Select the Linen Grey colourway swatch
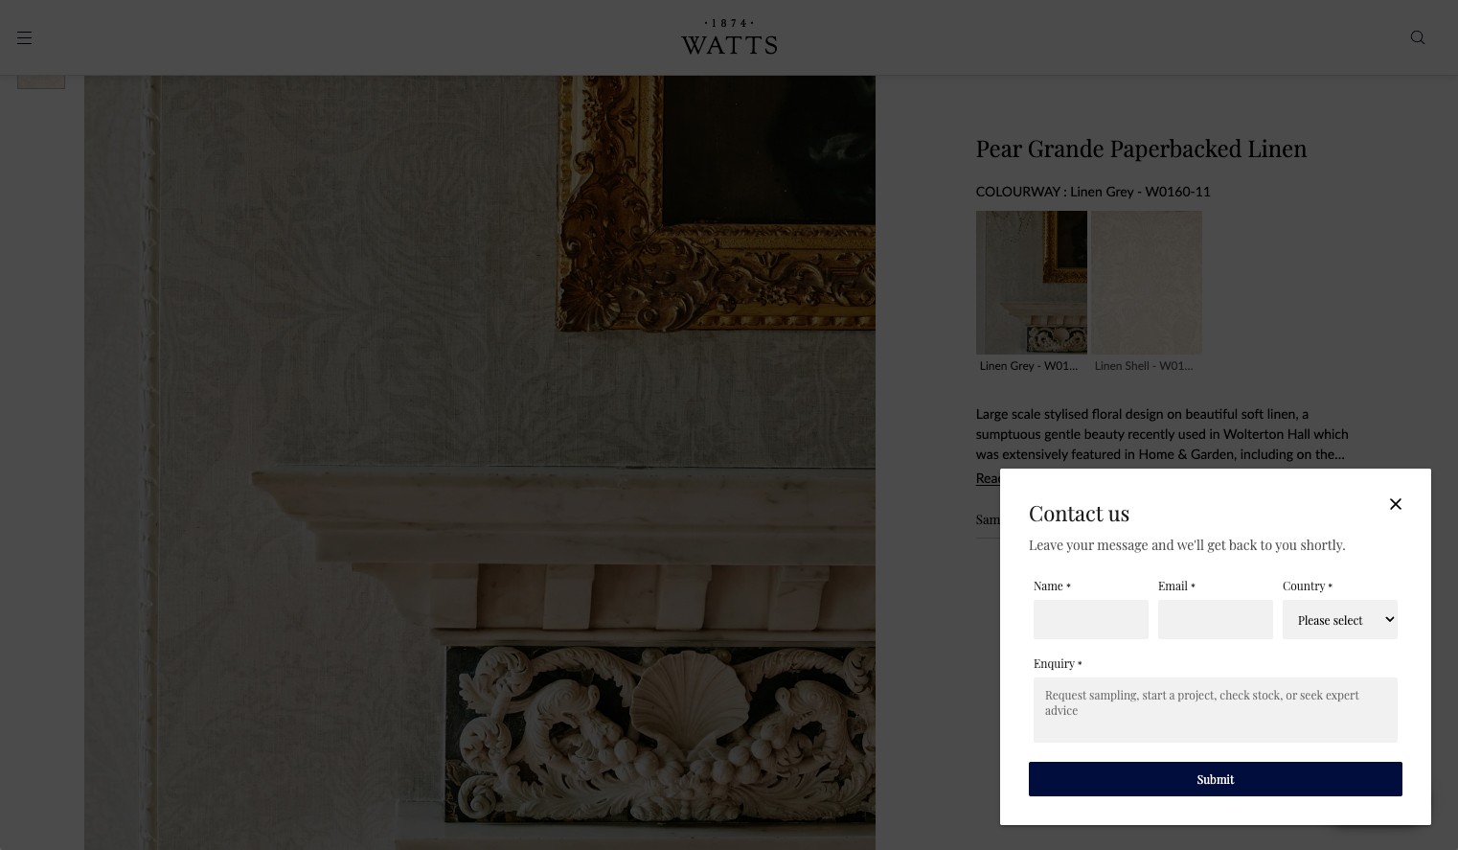Viewport: 1458px width, 850px height. (x=1032, y=283)
